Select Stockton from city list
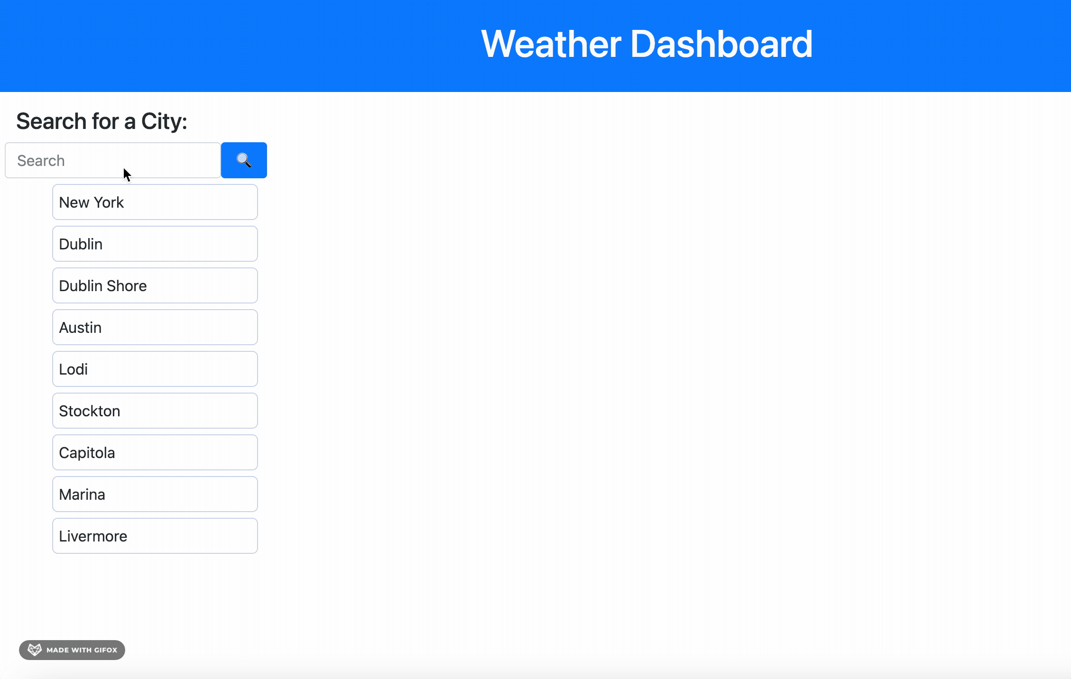Image resolution: width=1071 pixels, height=679 pixels. pos(155,411)
